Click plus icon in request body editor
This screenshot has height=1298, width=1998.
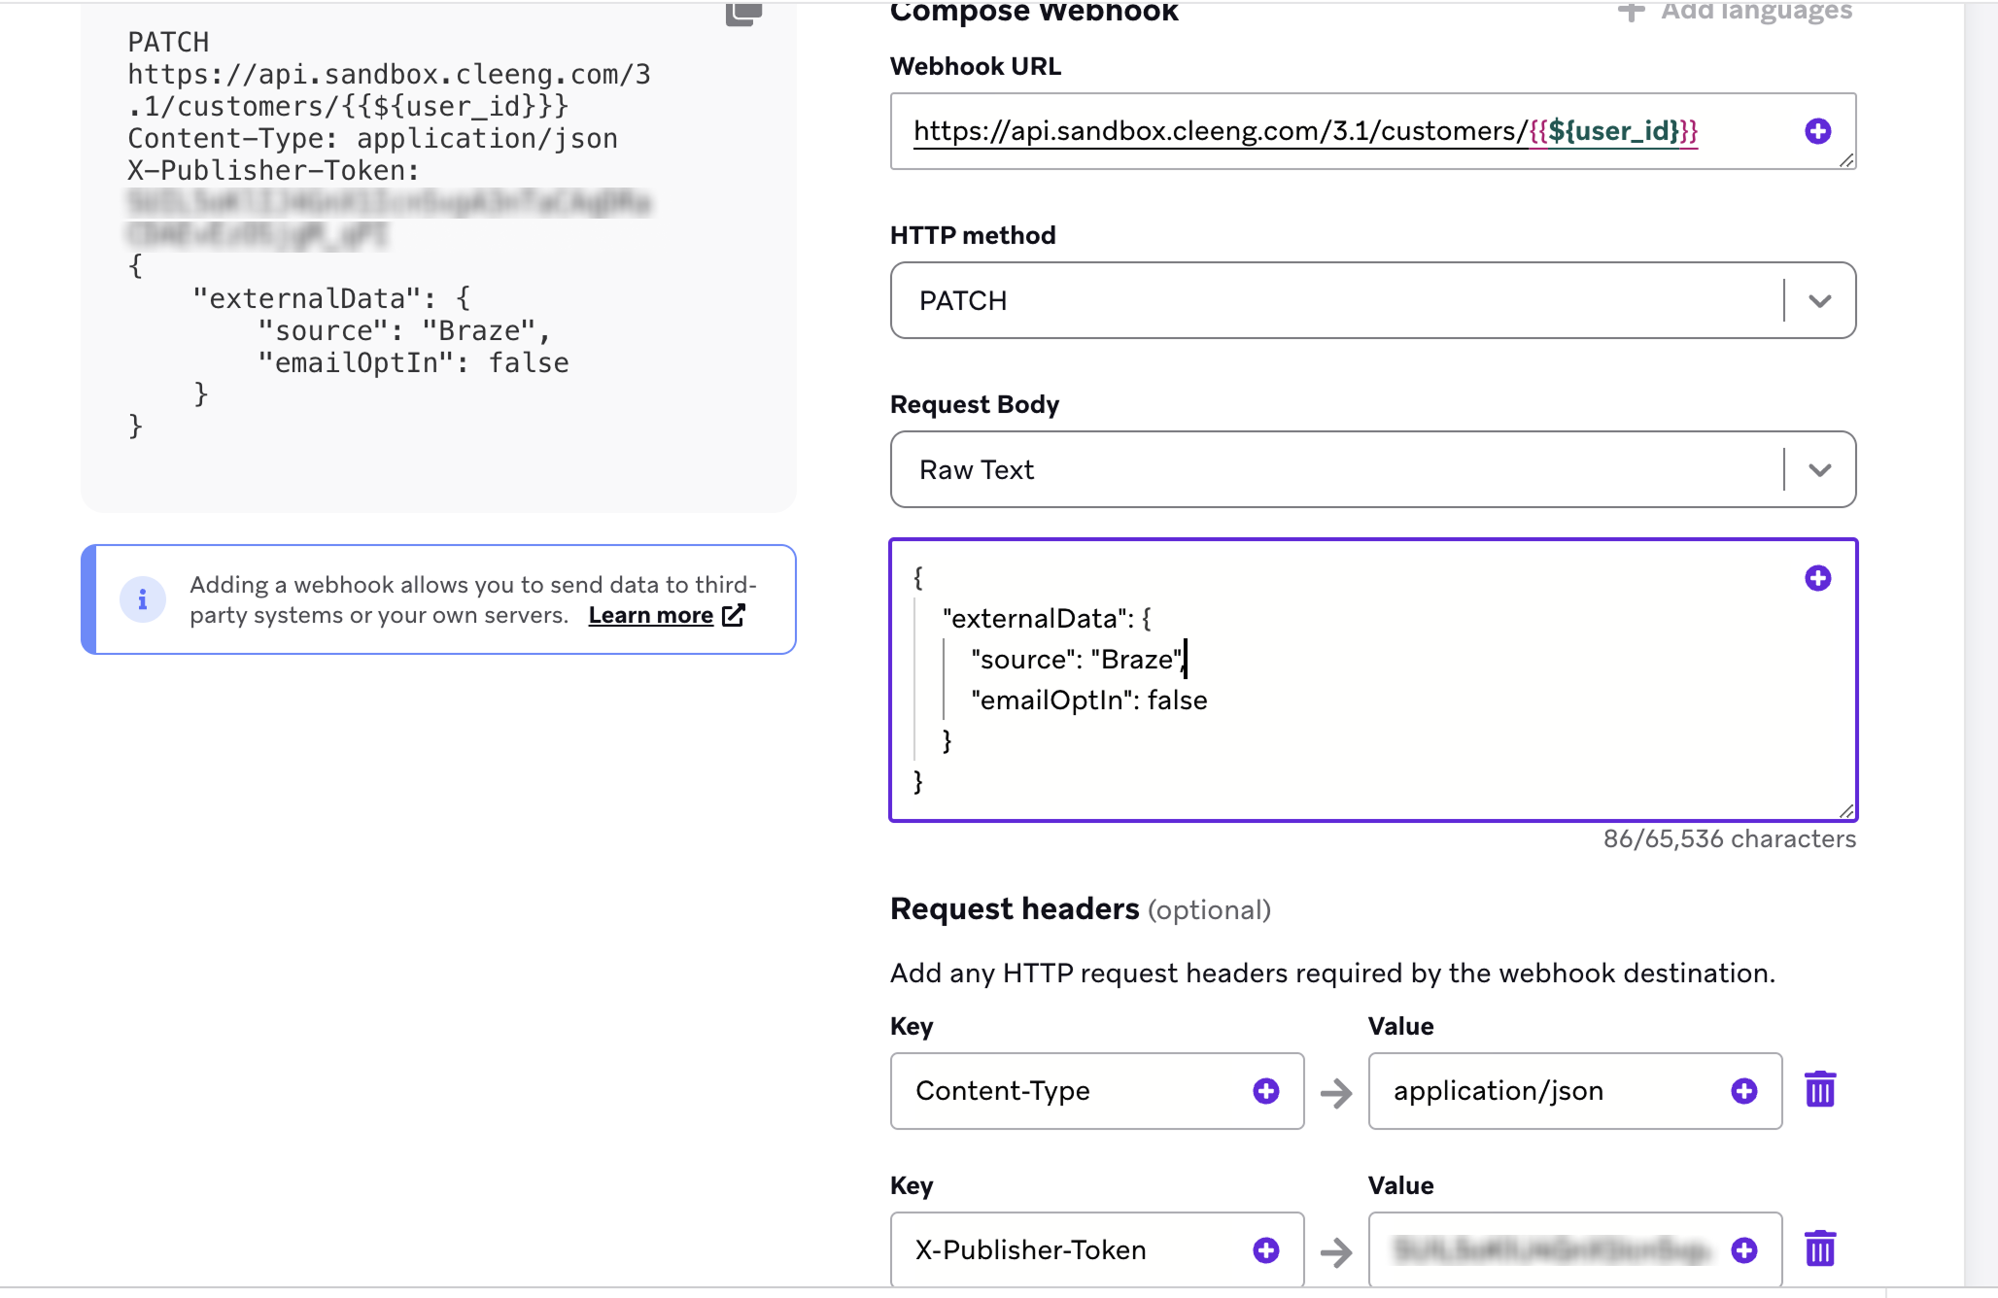[x=1817, y=578]
